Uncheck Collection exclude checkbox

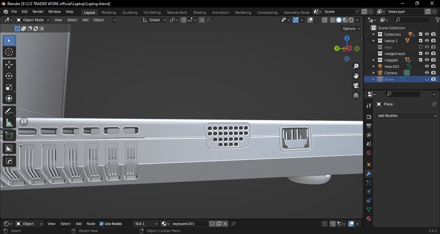pos(421,34)
